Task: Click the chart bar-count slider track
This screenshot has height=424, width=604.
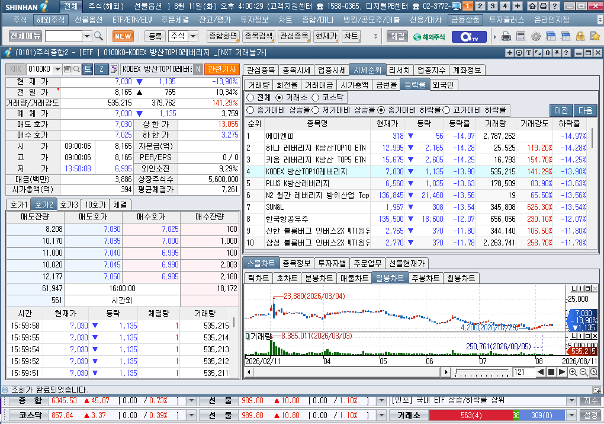Action: pos(482,372)
